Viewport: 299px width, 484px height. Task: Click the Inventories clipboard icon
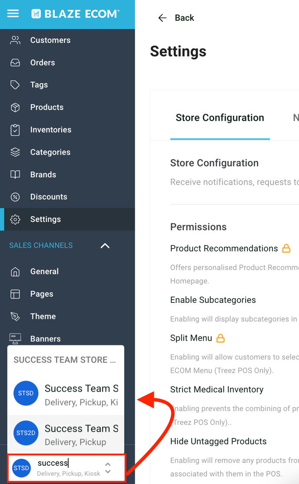click(x=15, y=130)
